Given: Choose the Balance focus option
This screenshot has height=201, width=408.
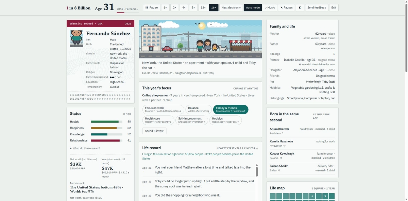Looking at the screenshot, I should pos(199,110).
